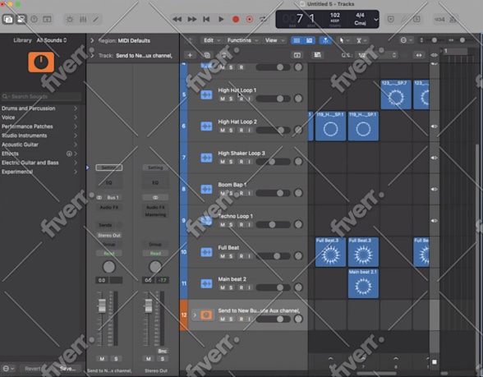
Task: Click the Full Beat pan knob
Action: 298,255
